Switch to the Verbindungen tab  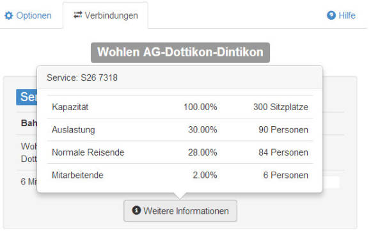click(x=106, y=15)
